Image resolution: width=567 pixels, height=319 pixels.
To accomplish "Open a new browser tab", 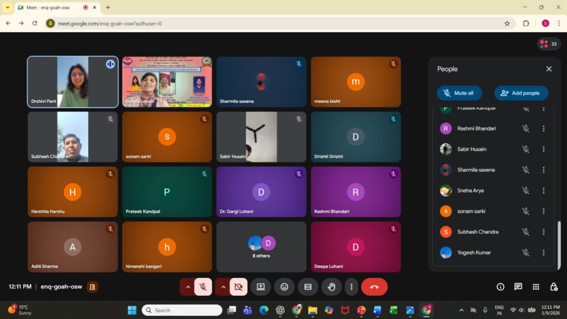I will [108, 7].
